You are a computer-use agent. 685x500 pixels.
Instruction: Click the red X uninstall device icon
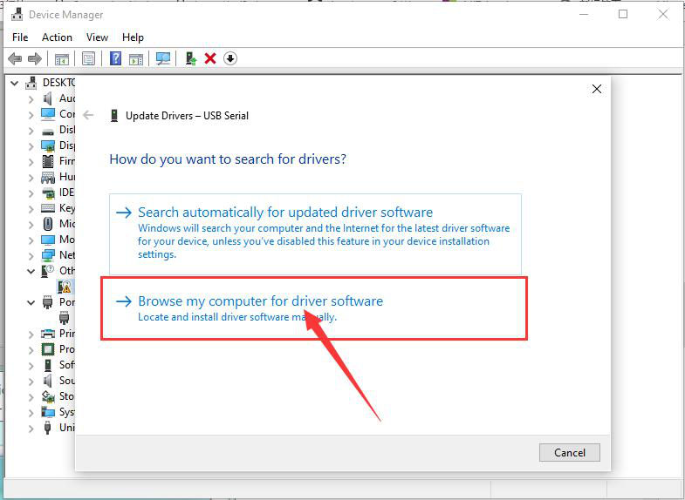(x=210, y=58)
